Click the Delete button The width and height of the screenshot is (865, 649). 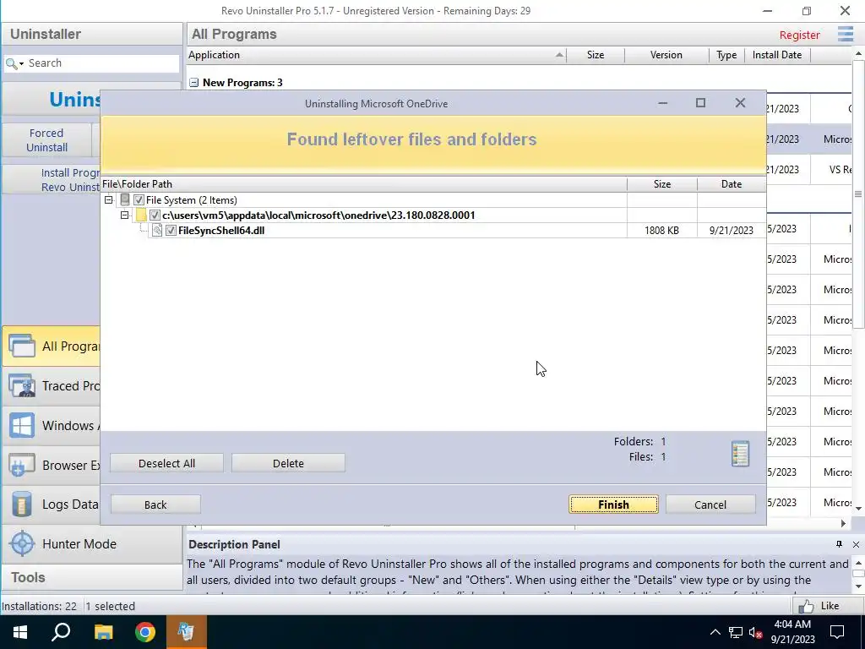click(x=288, y=463)
